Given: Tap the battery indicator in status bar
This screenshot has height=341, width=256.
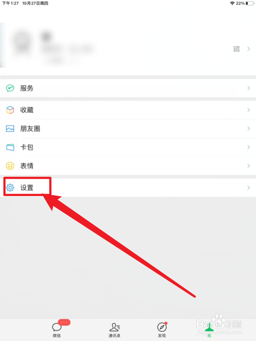Looking at the screenshot, I should 250,3.
